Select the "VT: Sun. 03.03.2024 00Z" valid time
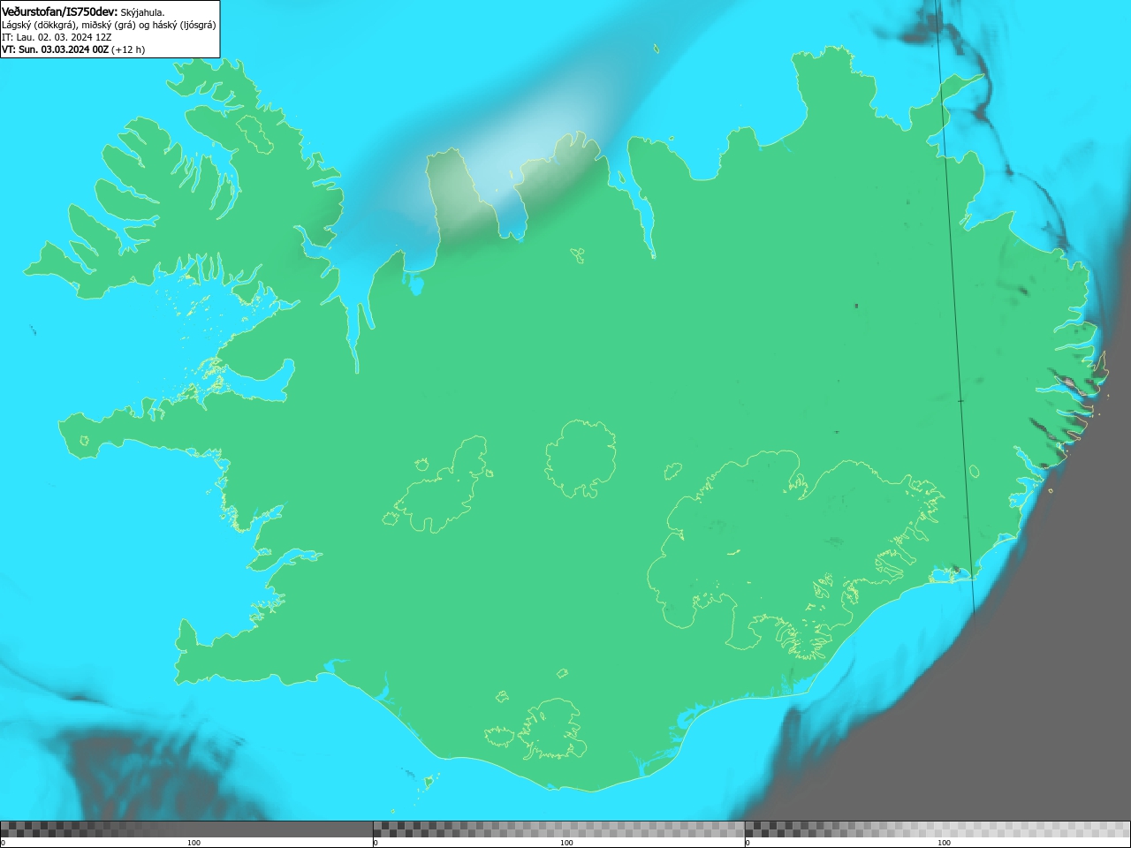 tap(55, 49)
